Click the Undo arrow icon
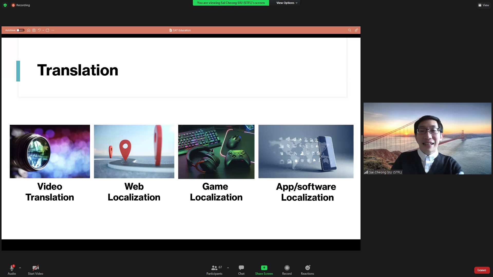This screenshot has height=277, width=493. 40,30
